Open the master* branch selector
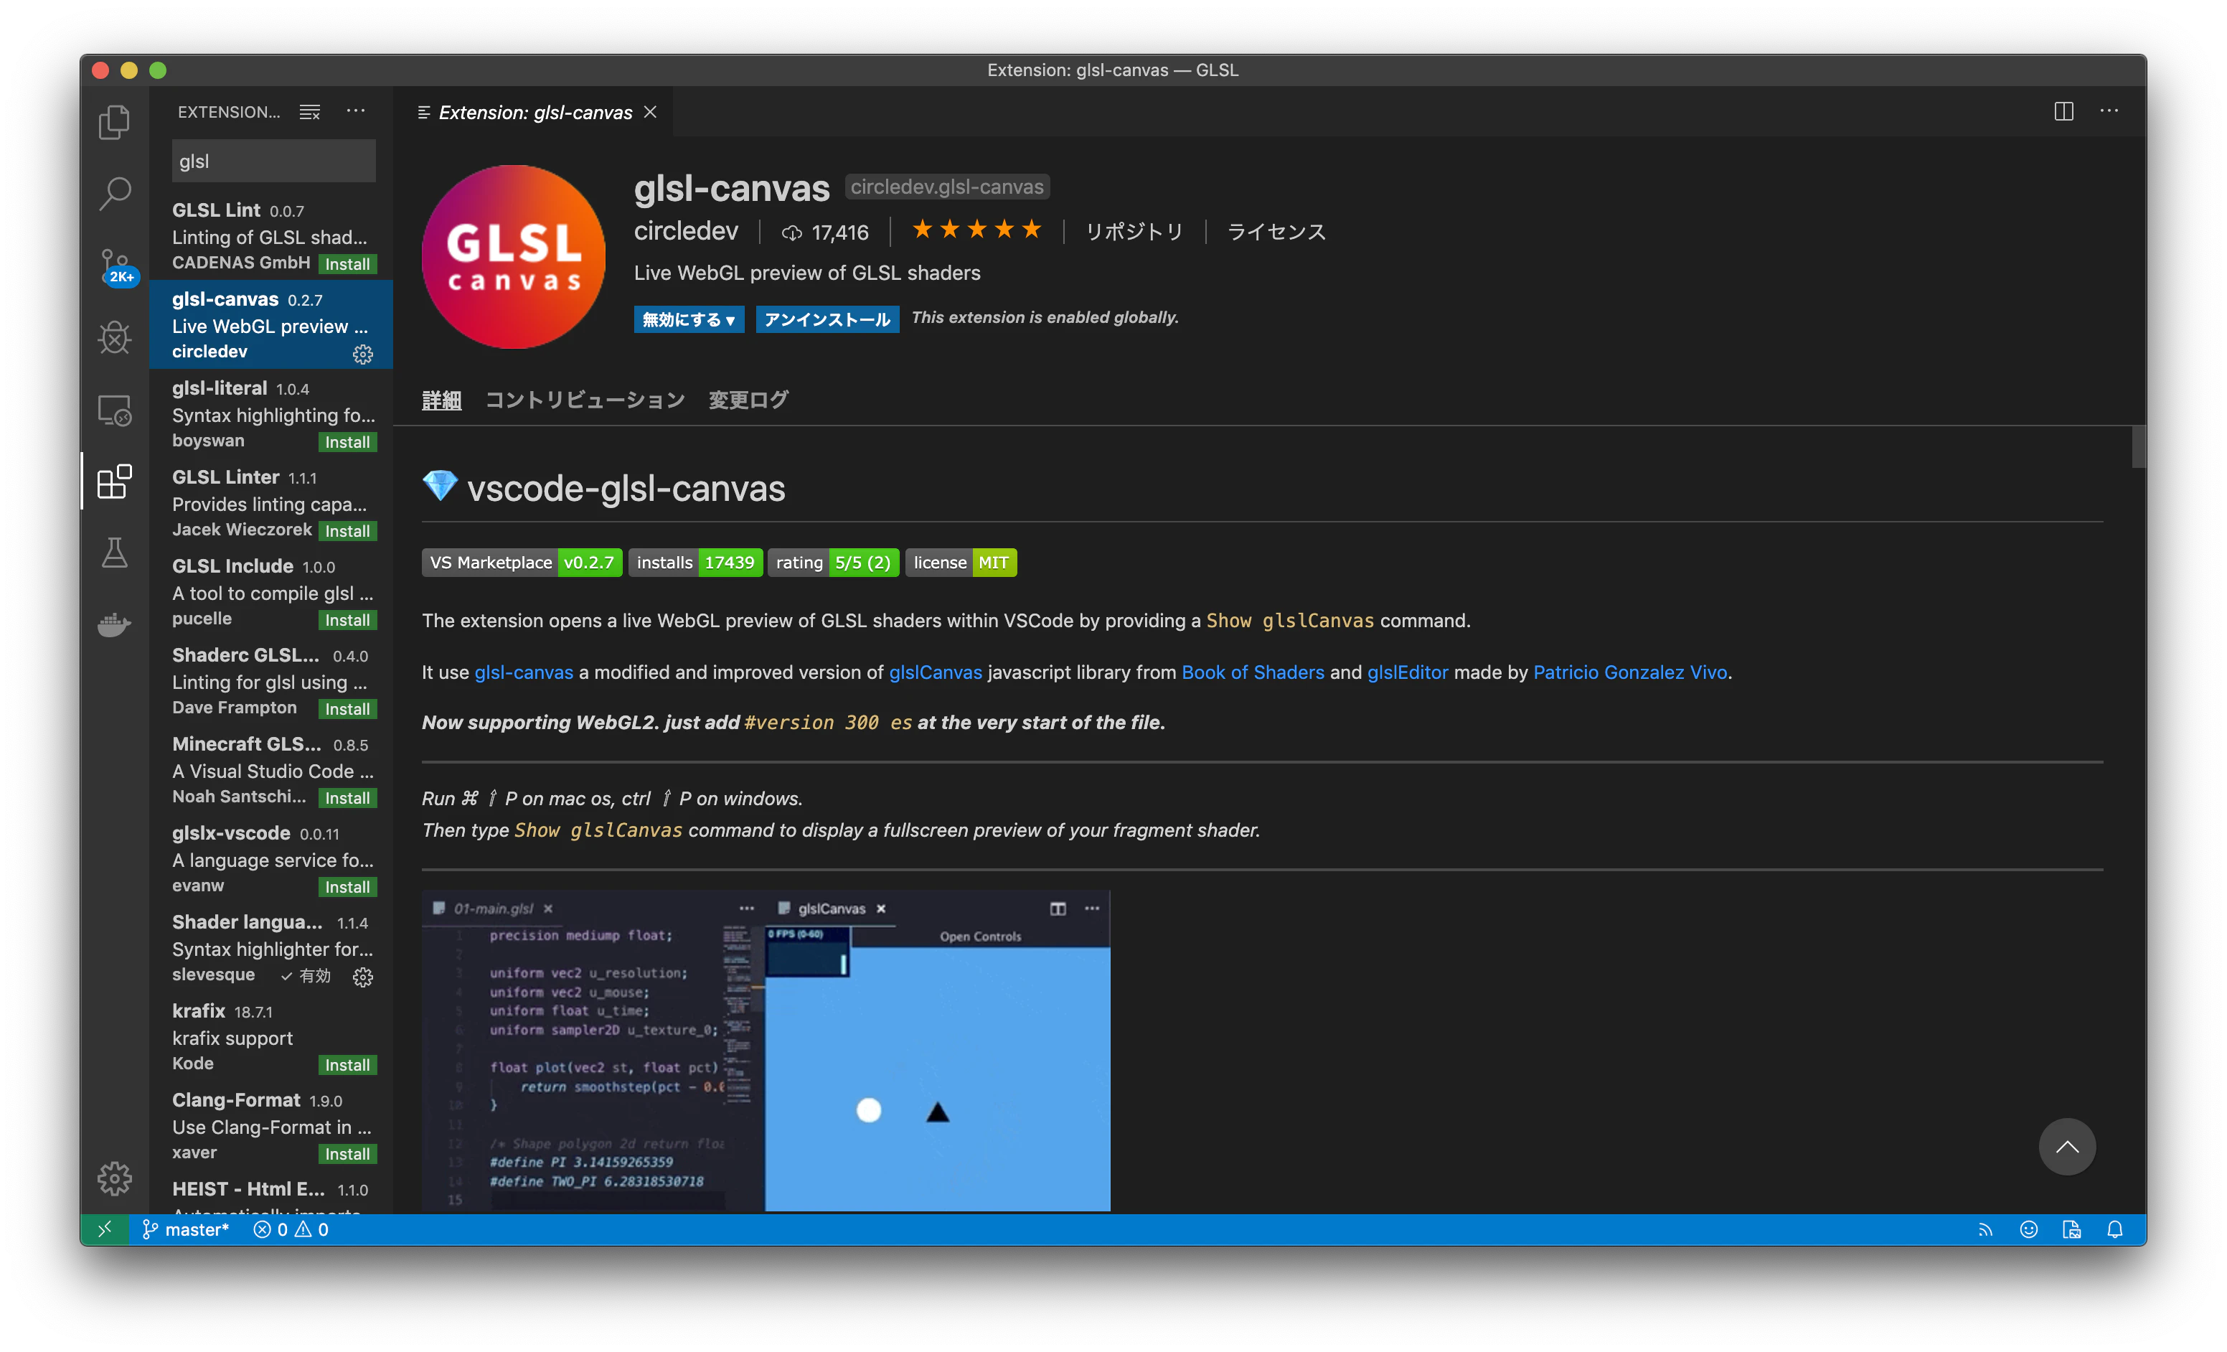Screen dimensions: 2227x1352 click(x=185, y=1229)
